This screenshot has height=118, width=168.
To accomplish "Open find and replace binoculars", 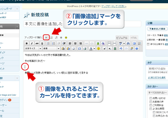I will click(128, 43).
